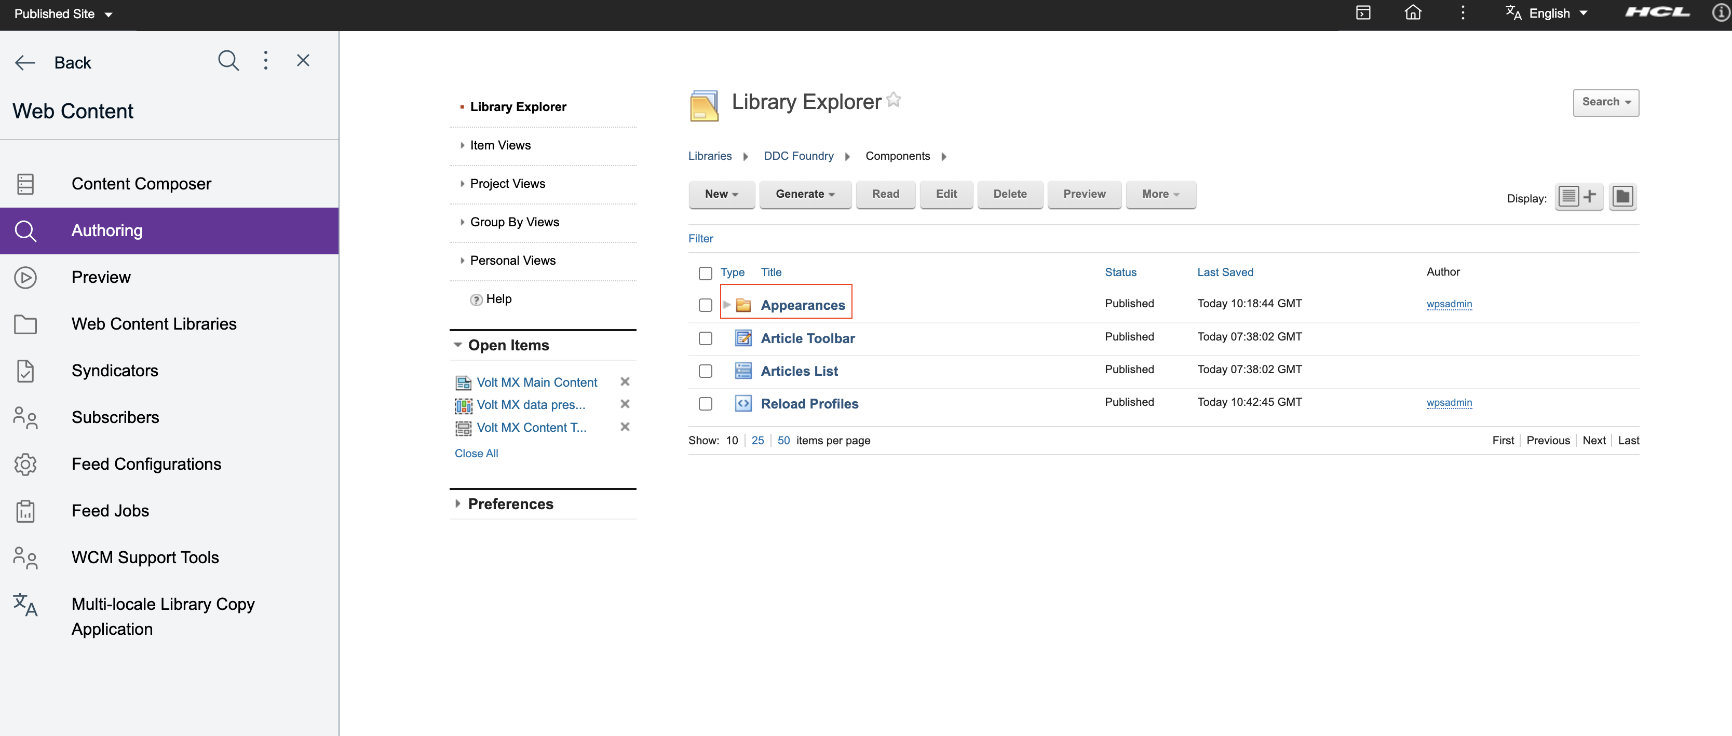This screenshot has height=736, width=1732.
Task: Check the Appearances row checkbox
Action: pyautogui.click(x=705, y=305)
